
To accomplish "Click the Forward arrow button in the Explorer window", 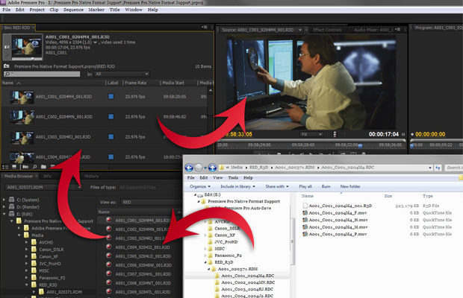I will coord(199,168).
